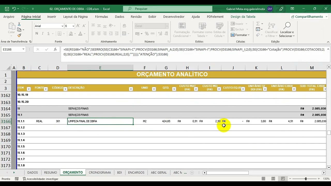The height and width of the screenshot is (186, 331).
Task: Collapse the ribbon with the chevron
Action: [x=328, y=42]
